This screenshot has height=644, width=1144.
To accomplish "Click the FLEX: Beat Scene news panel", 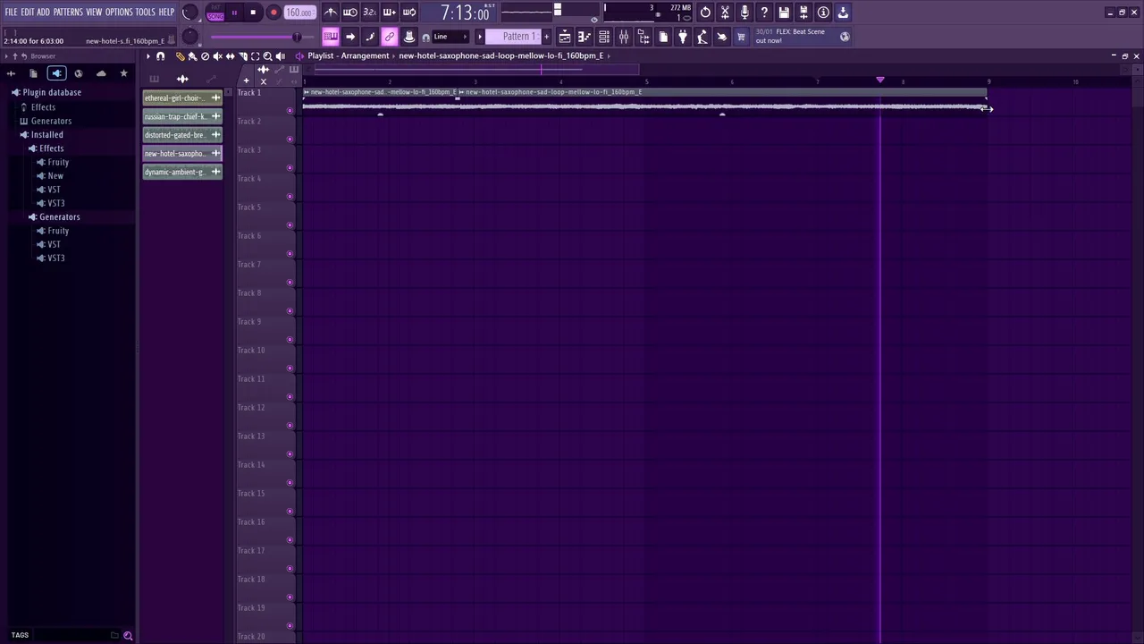I will point(802,37).
